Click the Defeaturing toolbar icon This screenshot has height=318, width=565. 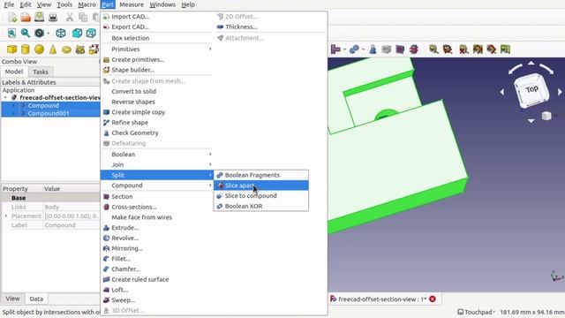point(387,49)
